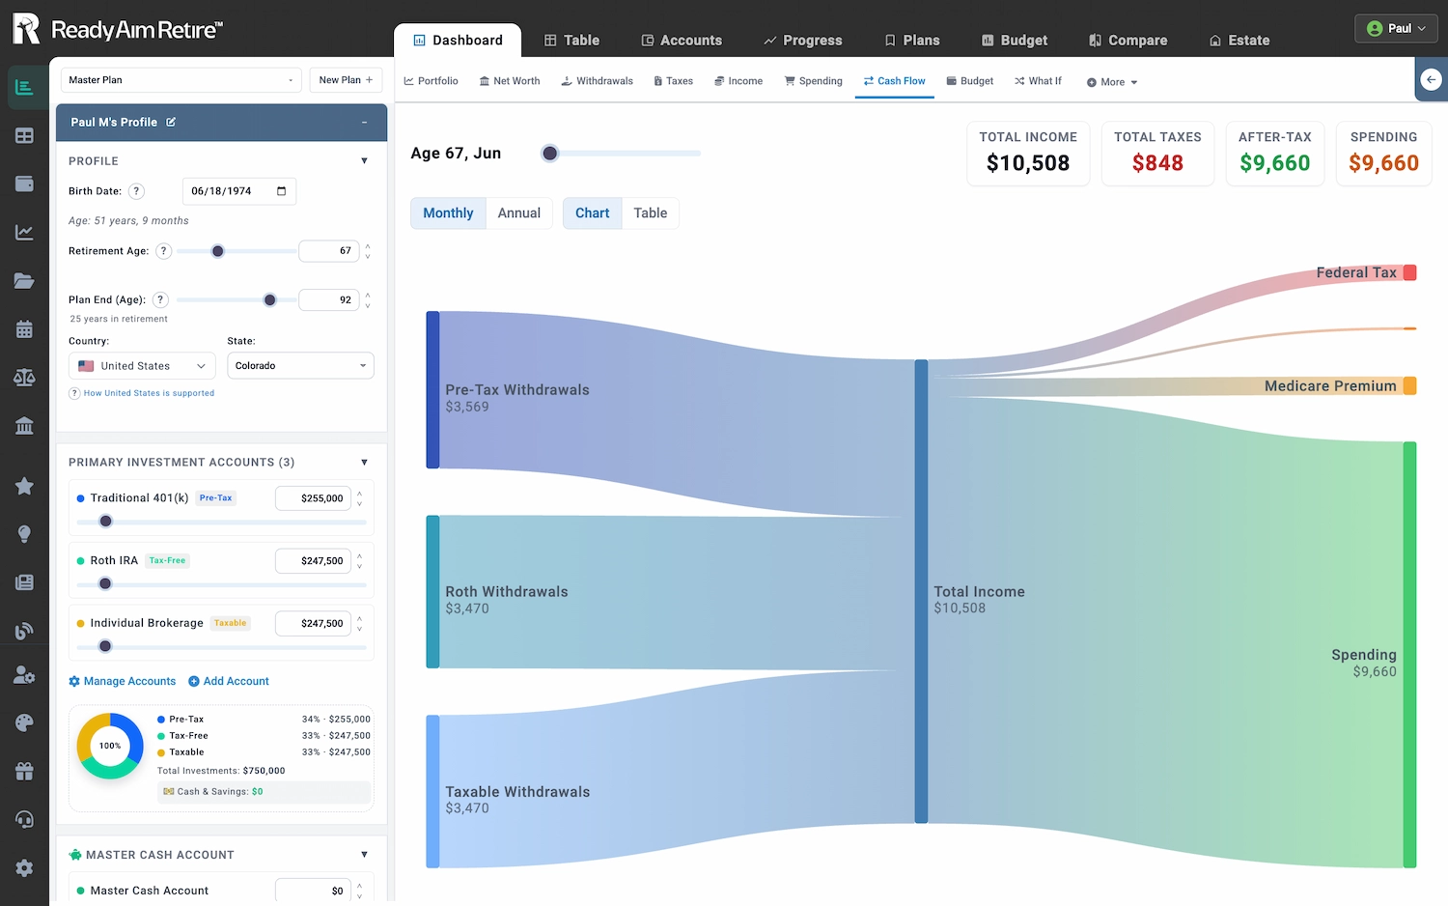Open the color palette sidebar icon
This screenshot has width=1448, height=906.
[x=24, y=722]
